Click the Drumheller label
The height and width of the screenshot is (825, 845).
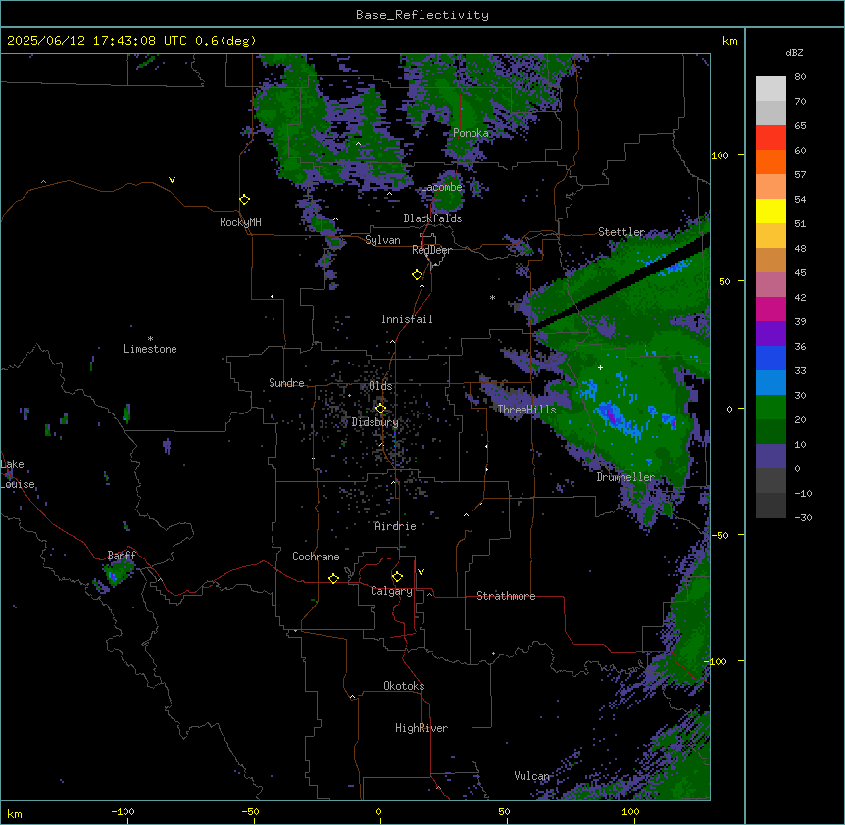click(625, 477)
